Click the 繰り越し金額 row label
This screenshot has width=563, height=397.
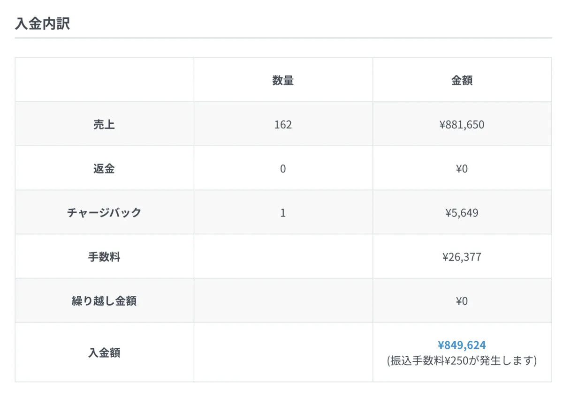click(104, 301)
